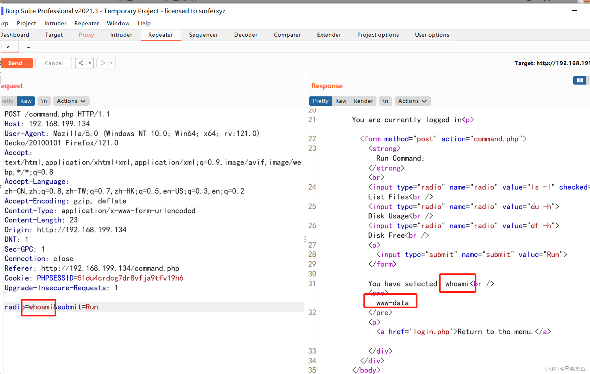Go back to previous request in history
Viewport: 590px width, 374px height.
pyautogui.click(x=81, y=63)
